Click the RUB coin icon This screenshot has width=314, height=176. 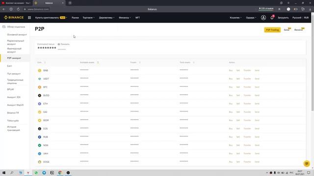coord(39,137)
